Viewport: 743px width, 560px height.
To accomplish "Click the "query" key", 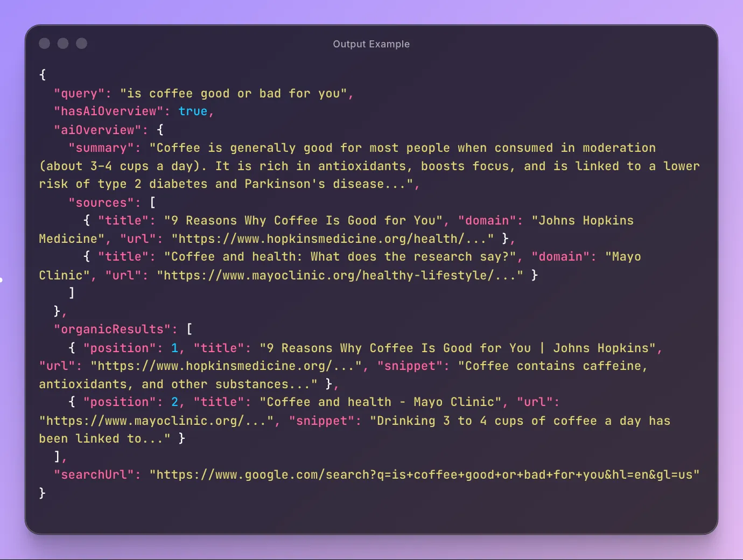I will [80, 93].
